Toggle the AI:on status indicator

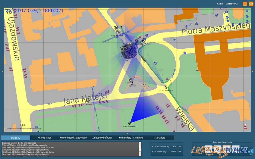point(220,4)
